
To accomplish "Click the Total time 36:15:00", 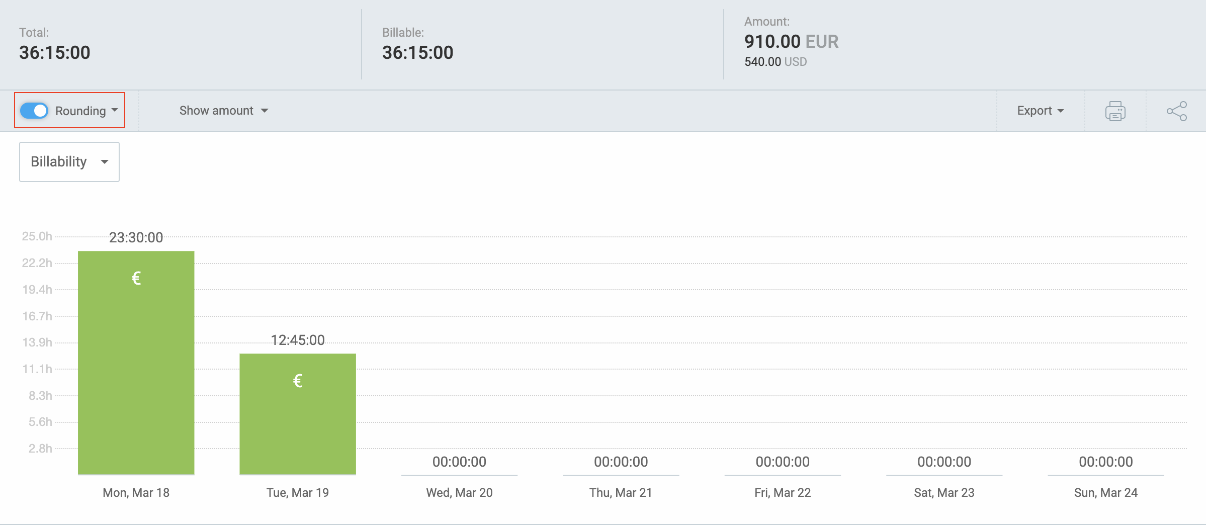I will click(x=55, y=53).
